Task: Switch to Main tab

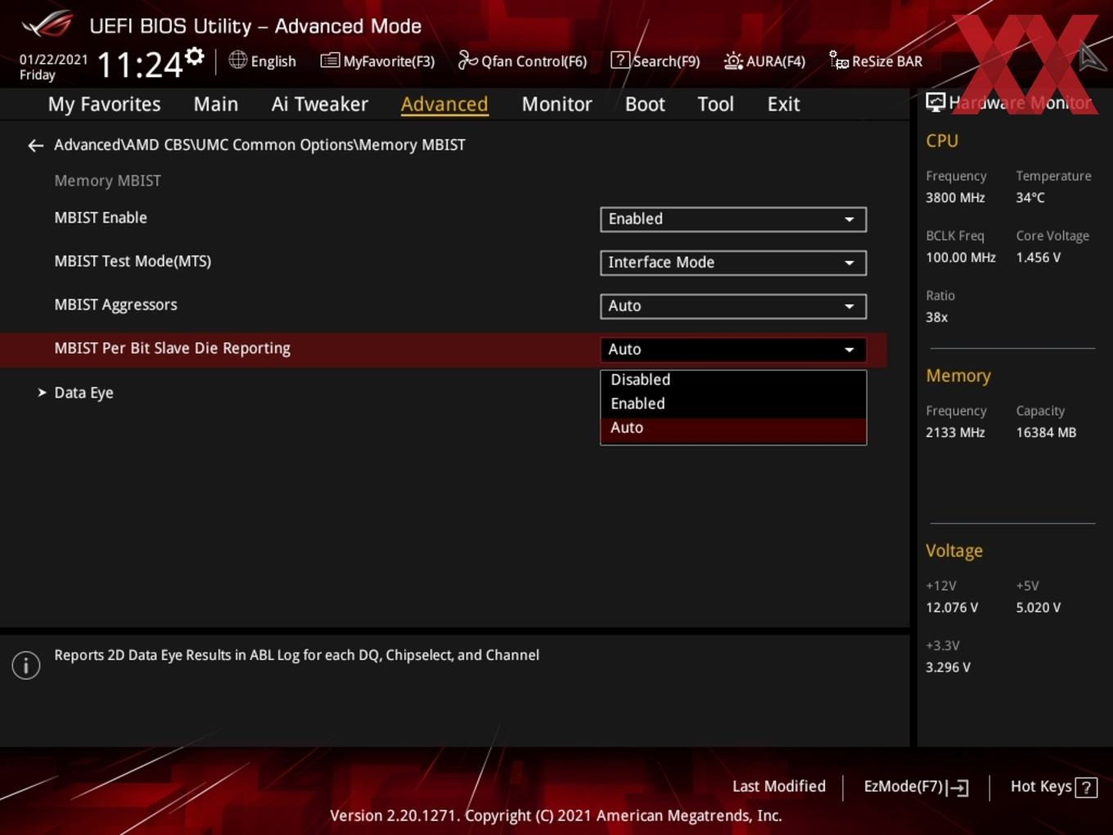Action: tap(216, 104)
